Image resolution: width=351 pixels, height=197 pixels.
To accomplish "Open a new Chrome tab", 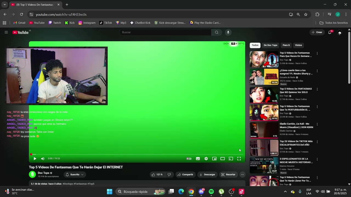I will pyautogui.click(x=67, y=5).
